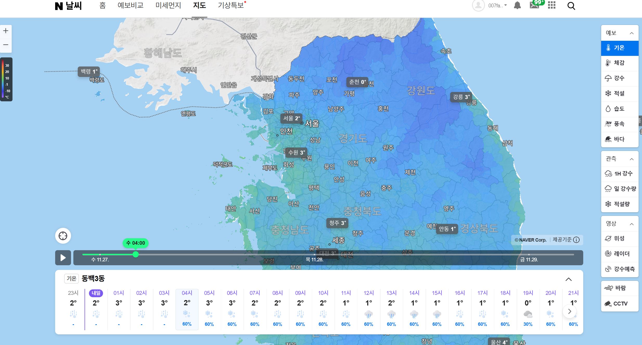Image resolution: width=642 pixels, height=345 pixels.
Task: Click the map zoom in plus button
Action: coord(6,31)
